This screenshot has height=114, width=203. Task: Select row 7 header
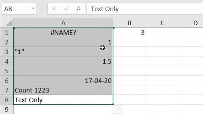tap(7, 90)
